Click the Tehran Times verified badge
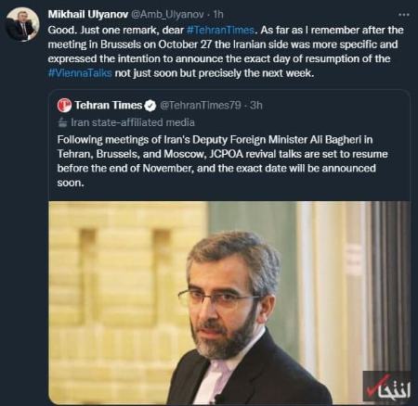 click(150, 106)
